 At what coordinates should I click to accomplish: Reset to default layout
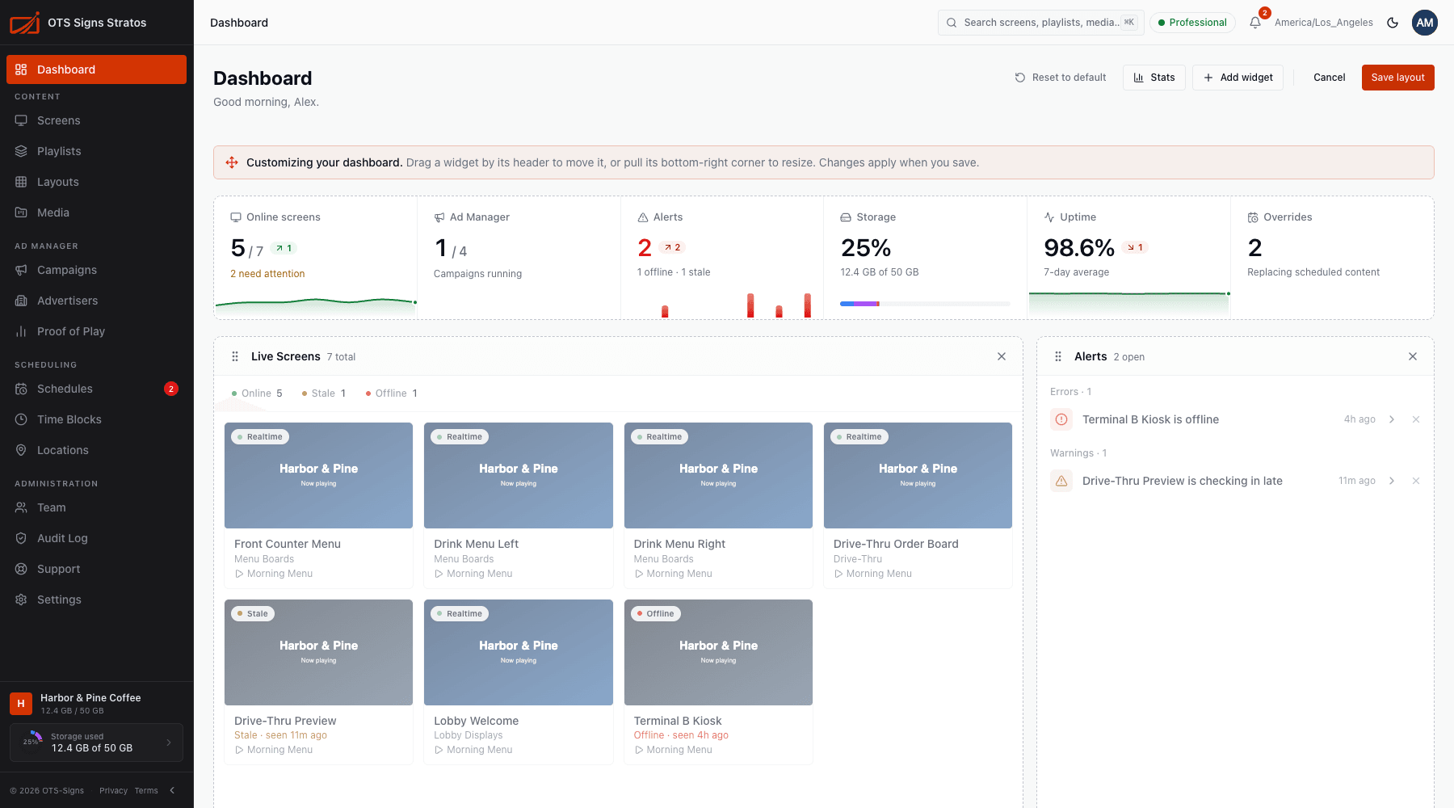(1061, 78)
